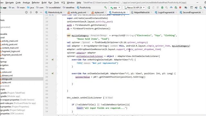206x116 pixels.
Task: Open the app run configuration dropdown
Action: pyautogui.click(x=115, y=8)
